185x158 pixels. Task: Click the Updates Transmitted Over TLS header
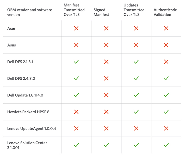(x=134, y=10)
